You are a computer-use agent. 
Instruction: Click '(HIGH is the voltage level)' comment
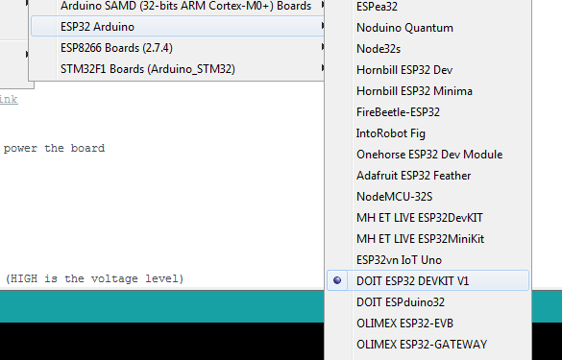(x=94, y=278)
